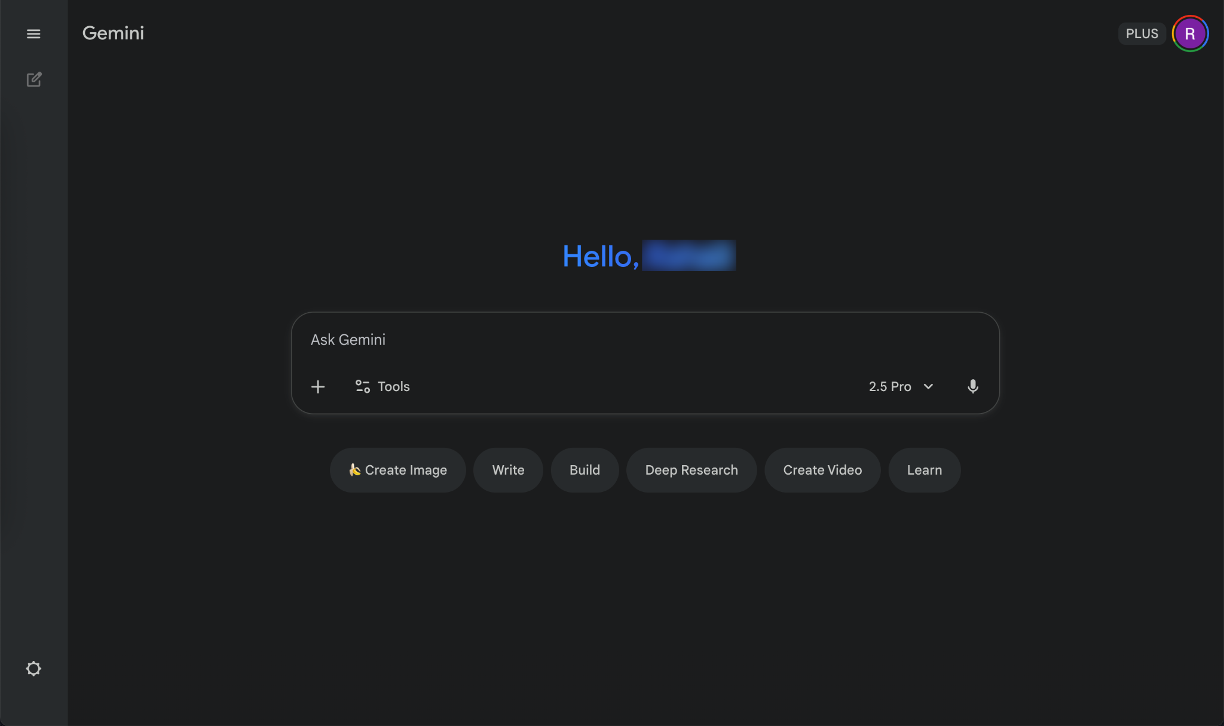Open the hamburger main menu
The image size is (1224, 726).
point(33,34)
